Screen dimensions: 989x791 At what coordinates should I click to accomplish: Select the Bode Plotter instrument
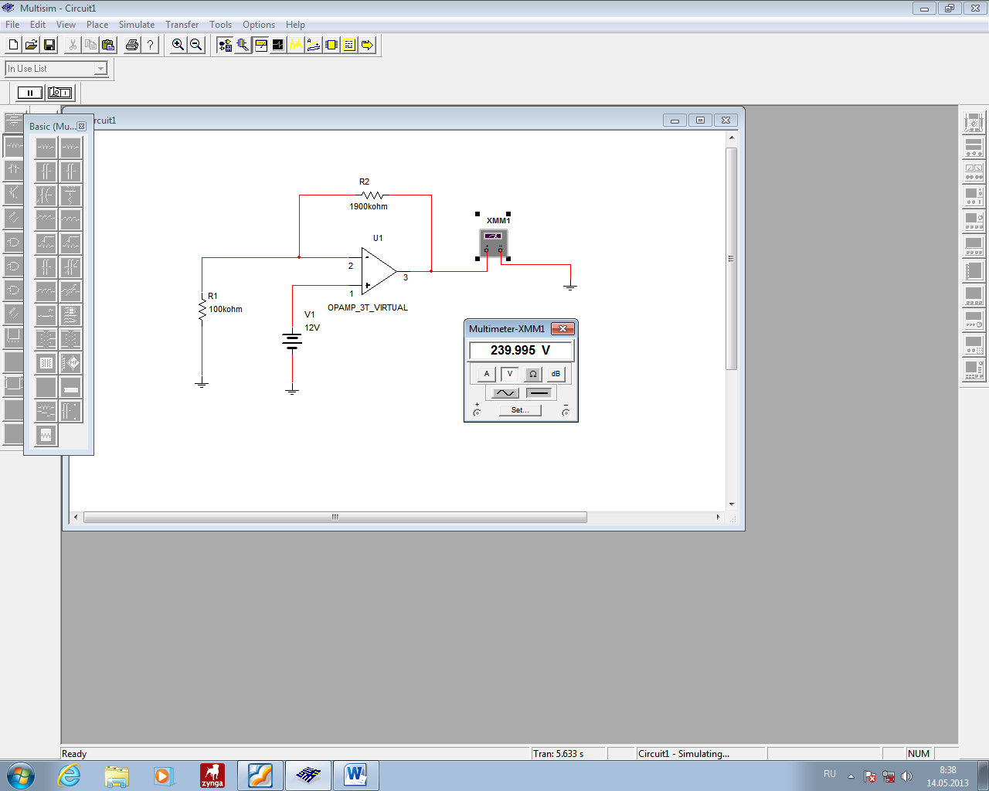click(x=974, y=221)
